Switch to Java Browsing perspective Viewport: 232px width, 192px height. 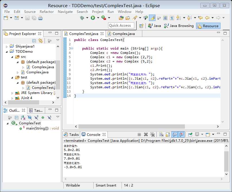(x=179, y=26)
